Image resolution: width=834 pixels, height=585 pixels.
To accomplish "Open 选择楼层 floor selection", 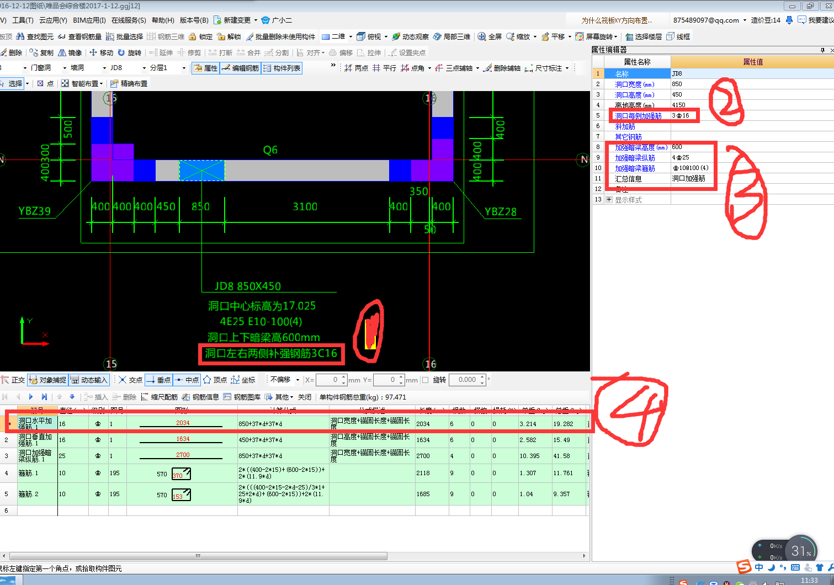I will (644, 36).
